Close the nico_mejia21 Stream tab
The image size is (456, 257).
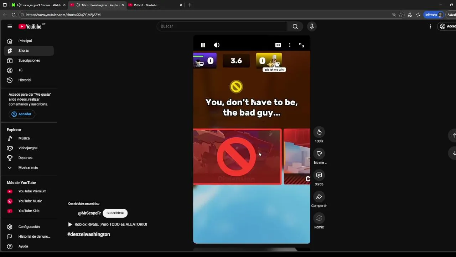(64, 5)
